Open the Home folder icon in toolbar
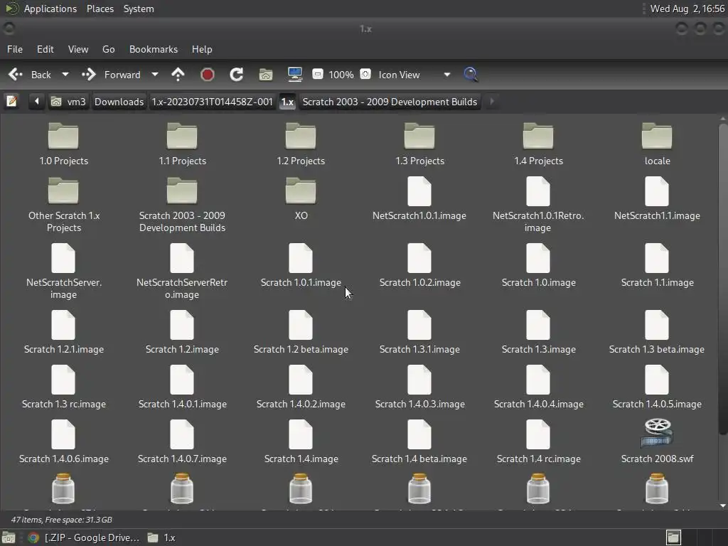728x546 pixels. 266,75
